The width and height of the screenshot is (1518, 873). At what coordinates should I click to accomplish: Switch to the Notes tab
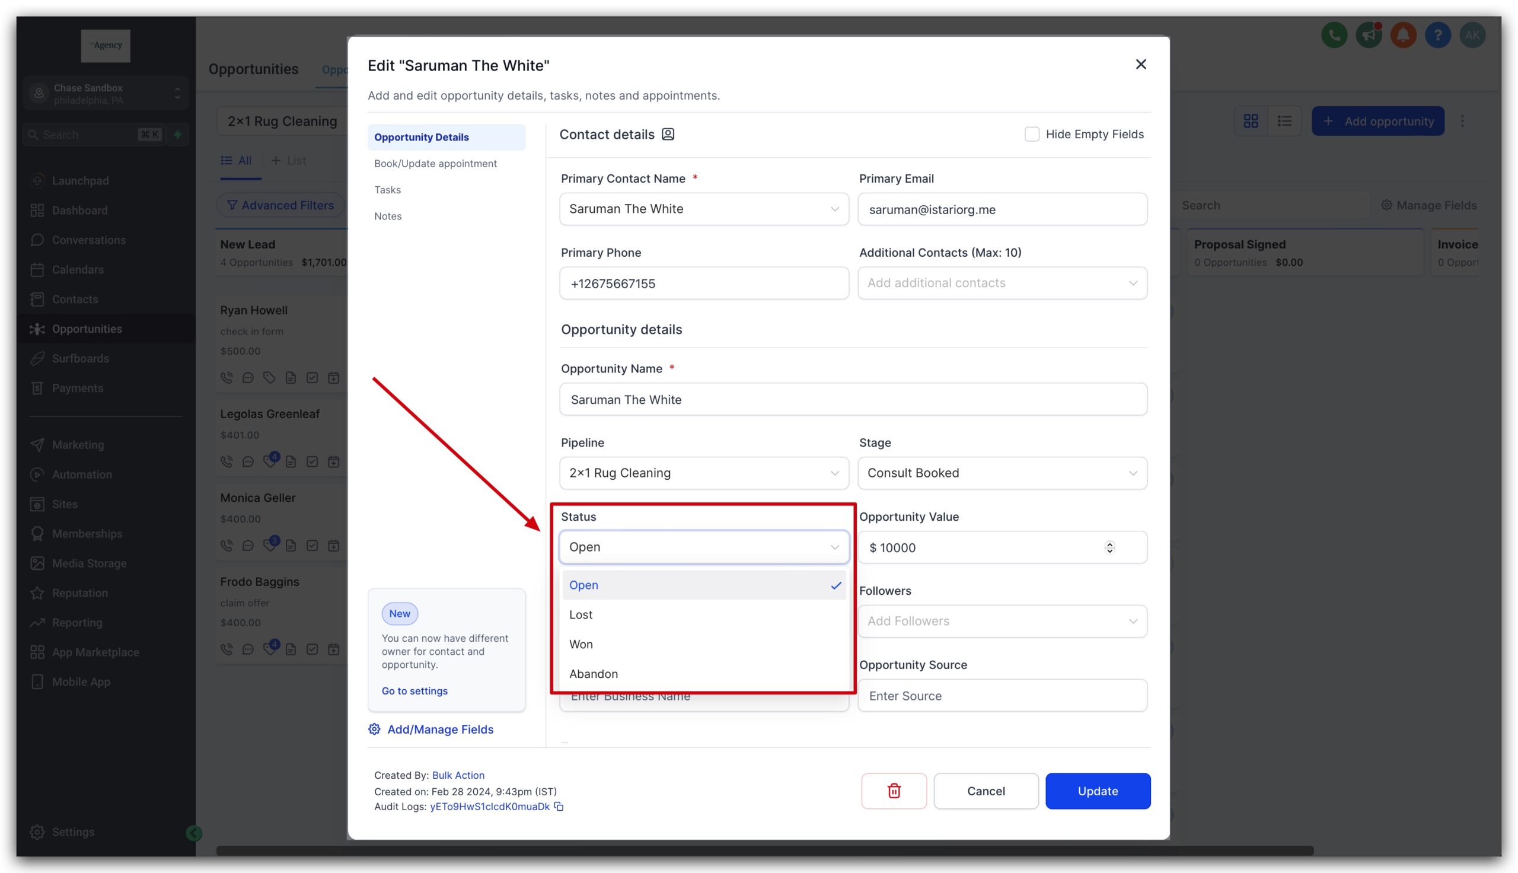(388, 216)
